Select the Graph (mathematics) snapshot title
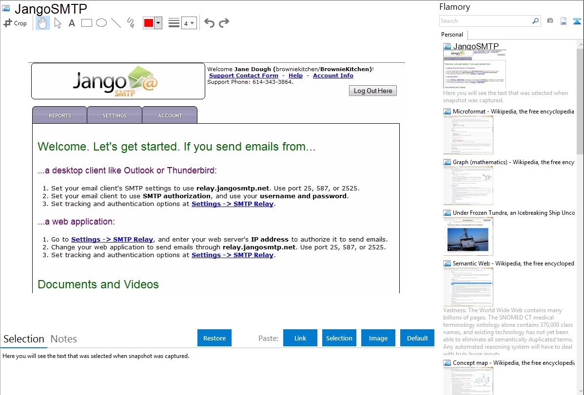 pyautogui.click(x=513, y=162)
